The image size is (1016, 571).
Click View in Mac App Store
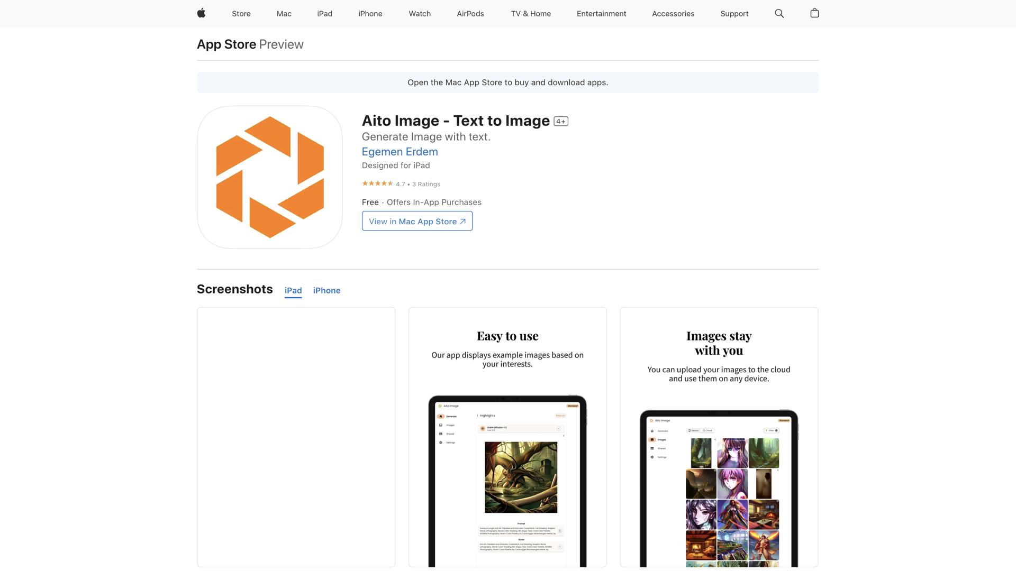417,221
